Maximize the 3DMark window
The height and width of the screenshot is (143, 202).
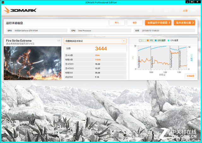pyautogui.click(x=192, y=2)
